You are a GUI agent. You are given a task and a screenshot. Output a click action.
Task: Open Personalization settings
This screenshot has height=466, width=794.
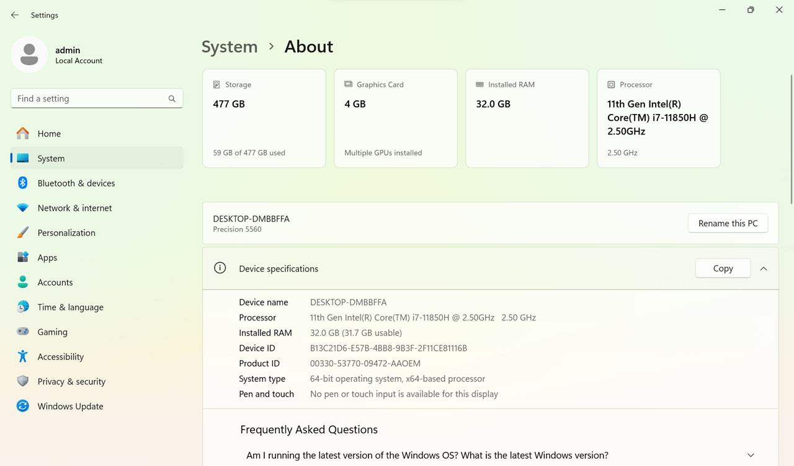coord(97,232)
